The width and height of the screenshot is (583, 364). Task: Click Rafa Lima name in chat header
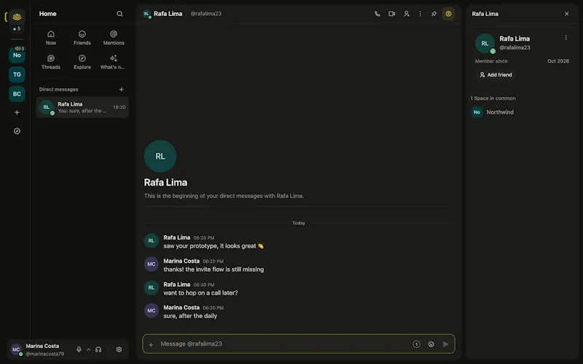[168, 14]
